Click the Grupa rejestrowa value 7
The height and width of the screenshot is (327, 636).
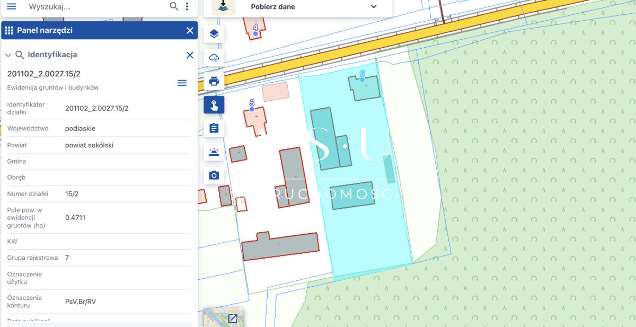pyautogui.click(x=67, y=258)
